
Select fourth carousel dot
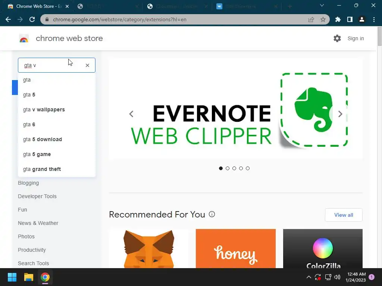(x=241, y=168)
